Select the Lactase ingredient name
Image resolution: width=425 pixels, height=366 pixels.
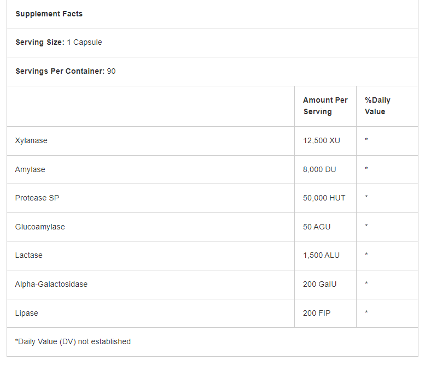pyautogui.click(x=28, y=255)
